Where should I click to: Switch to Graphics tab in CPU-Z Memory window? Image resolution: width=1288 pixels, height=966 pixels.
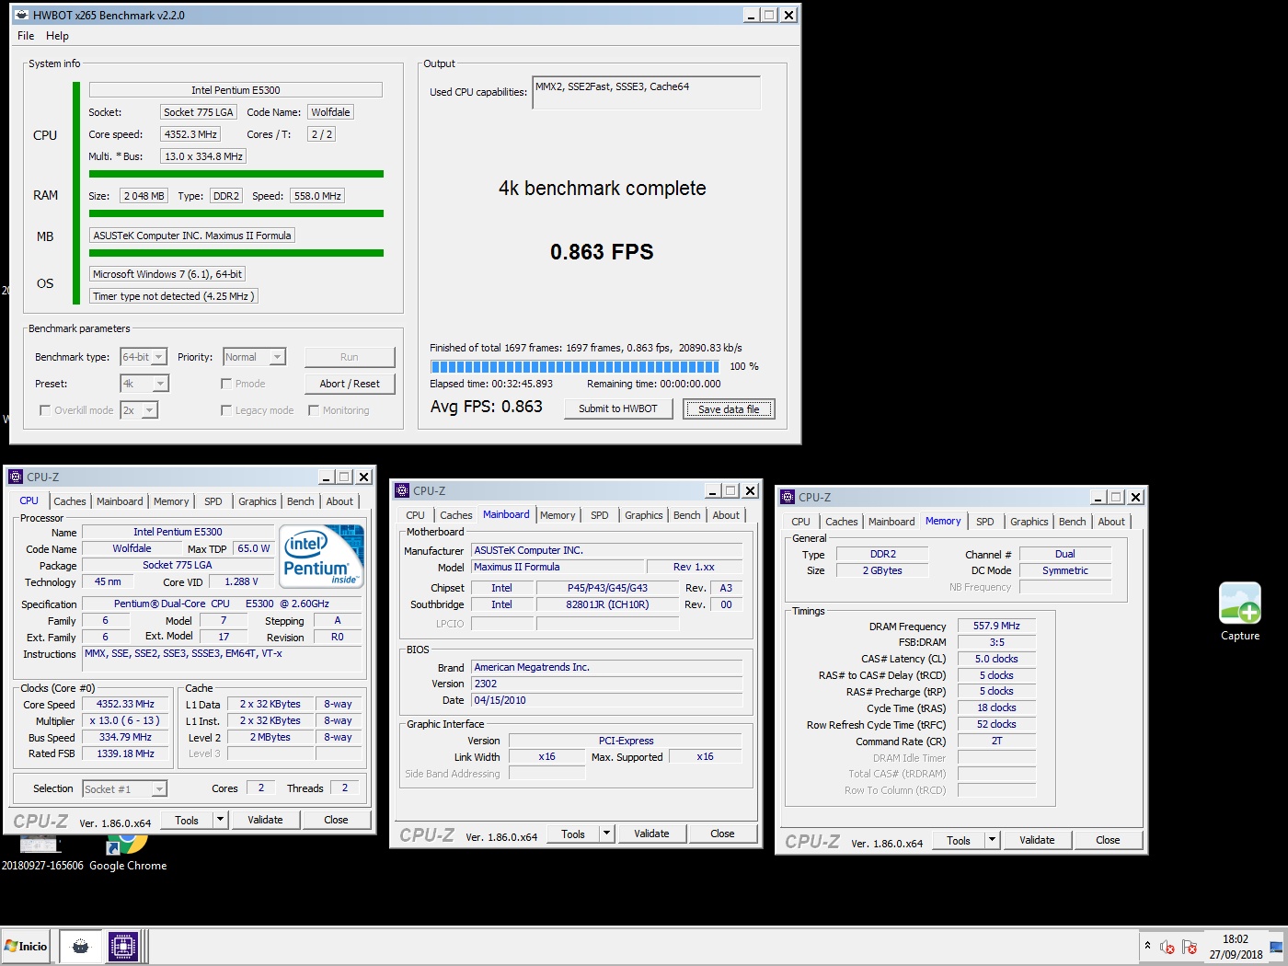(1029, 522)
